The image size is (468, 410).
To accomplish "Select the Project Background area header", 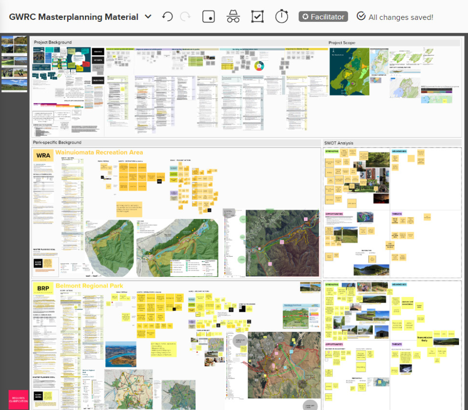I will point(53,43).
